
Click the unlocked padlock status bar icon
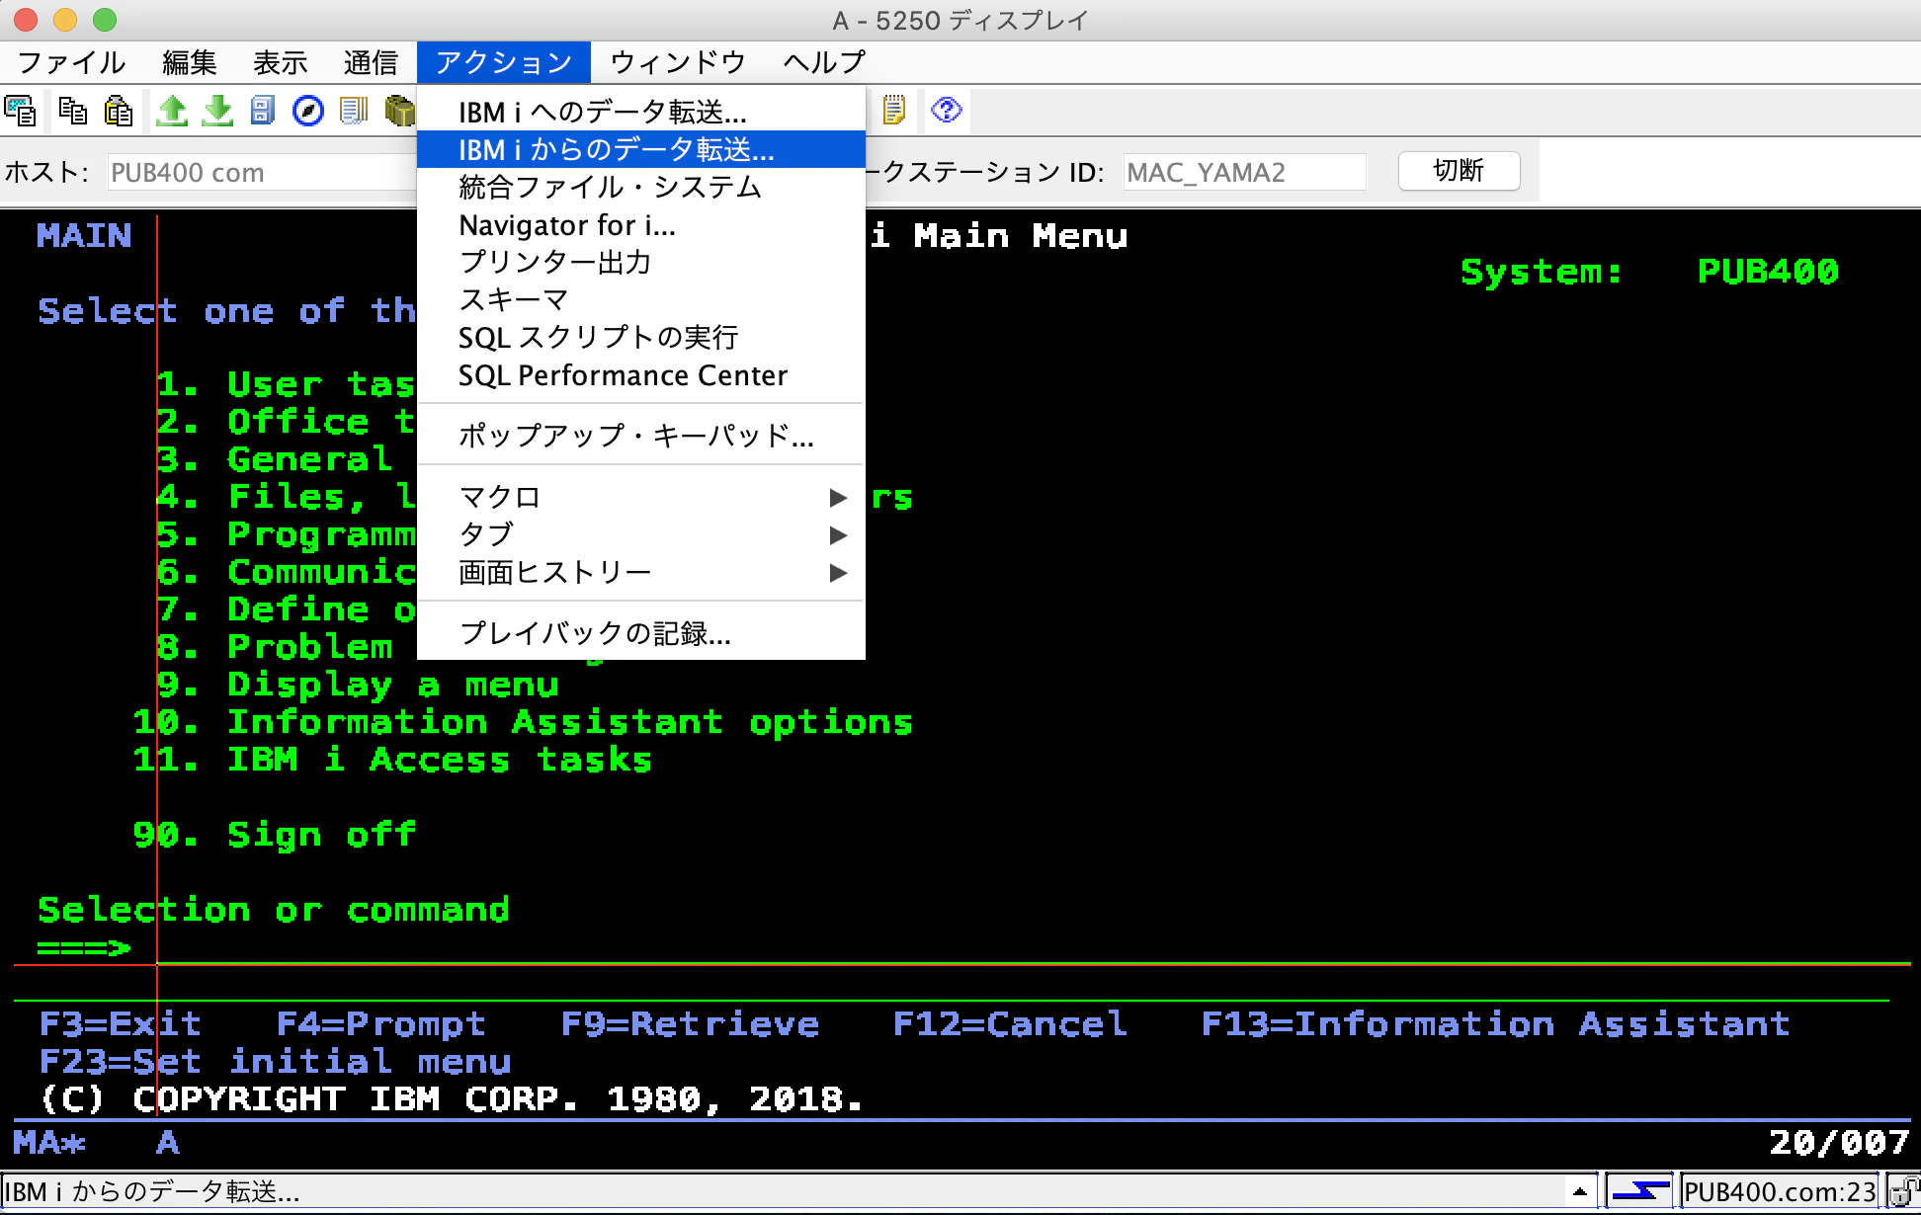tap(1904, 1192)
